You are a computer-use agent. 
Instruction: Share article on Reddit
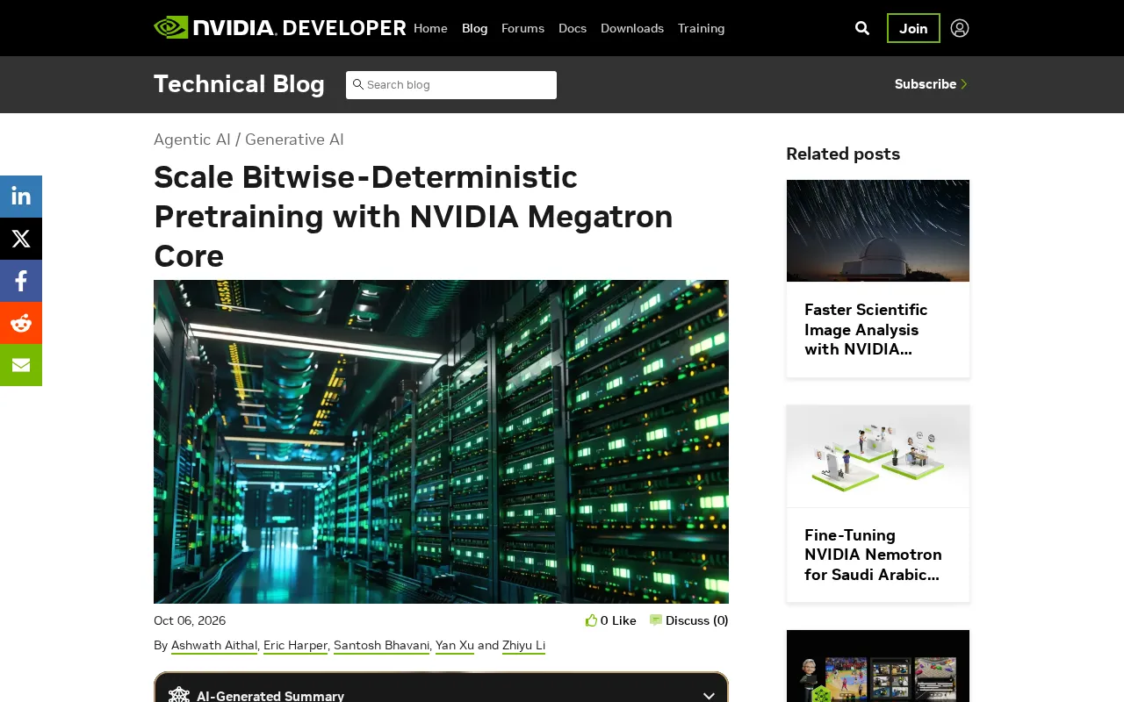point(21,323)
